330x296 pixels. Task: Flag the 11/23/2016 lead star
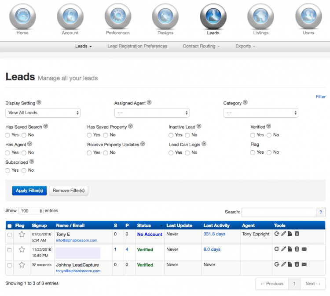22,249
